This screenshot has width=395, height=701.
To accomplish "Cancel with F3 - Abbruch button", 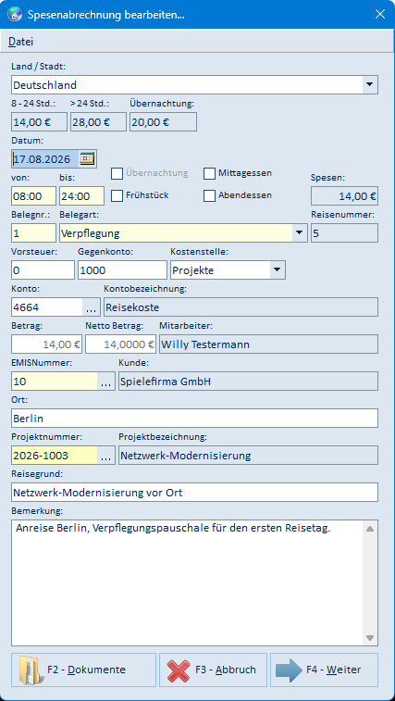I will click(213, 670).
